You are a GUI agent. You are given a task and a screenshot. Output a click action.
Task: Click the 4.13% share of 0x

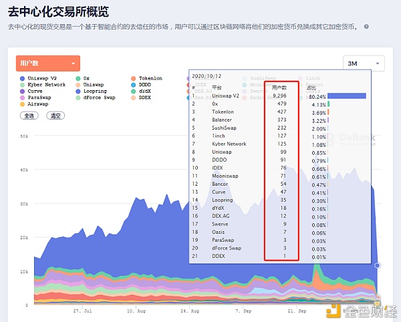[319, 105]
